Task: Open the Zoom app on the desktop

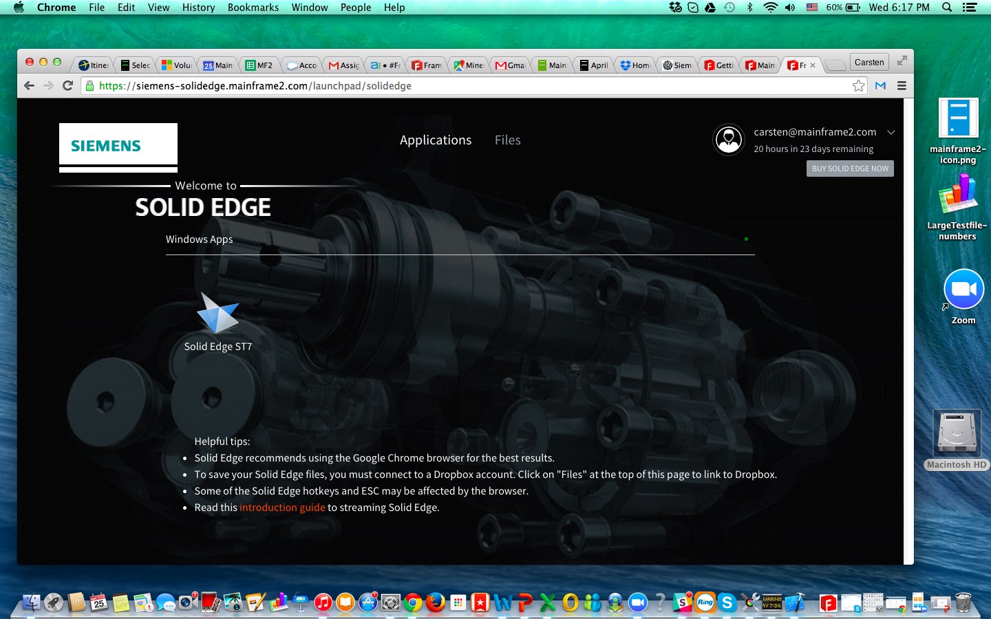Action: pos(963,289)
